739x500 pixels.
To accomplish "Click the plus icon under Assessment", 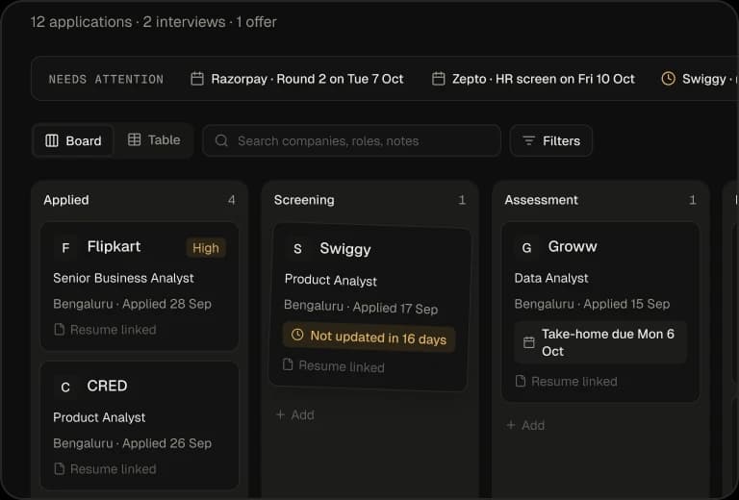I will click(x=511, y=425).
